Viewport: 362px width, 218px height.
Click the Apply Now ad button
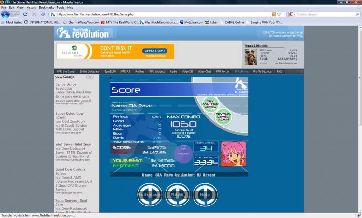point(154,51)
